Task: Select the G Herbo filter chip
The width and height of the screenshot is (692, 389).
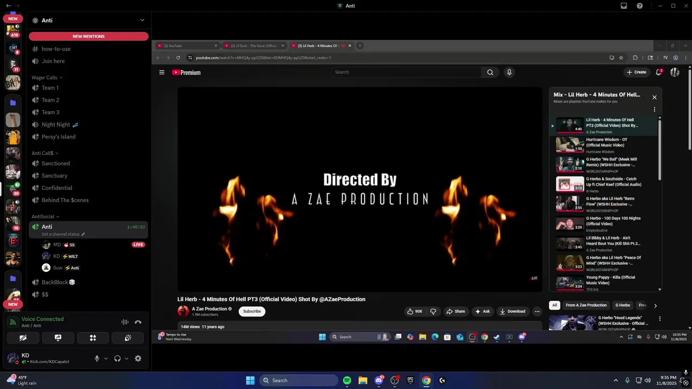Action: click(x=623, y=305)
